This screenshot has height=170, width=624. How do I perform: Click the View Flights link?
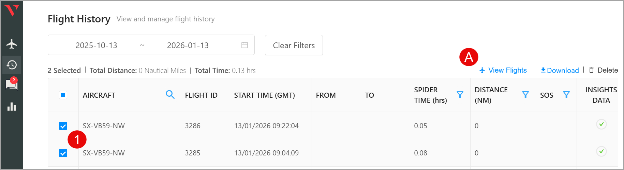click(x=503, y=70)
